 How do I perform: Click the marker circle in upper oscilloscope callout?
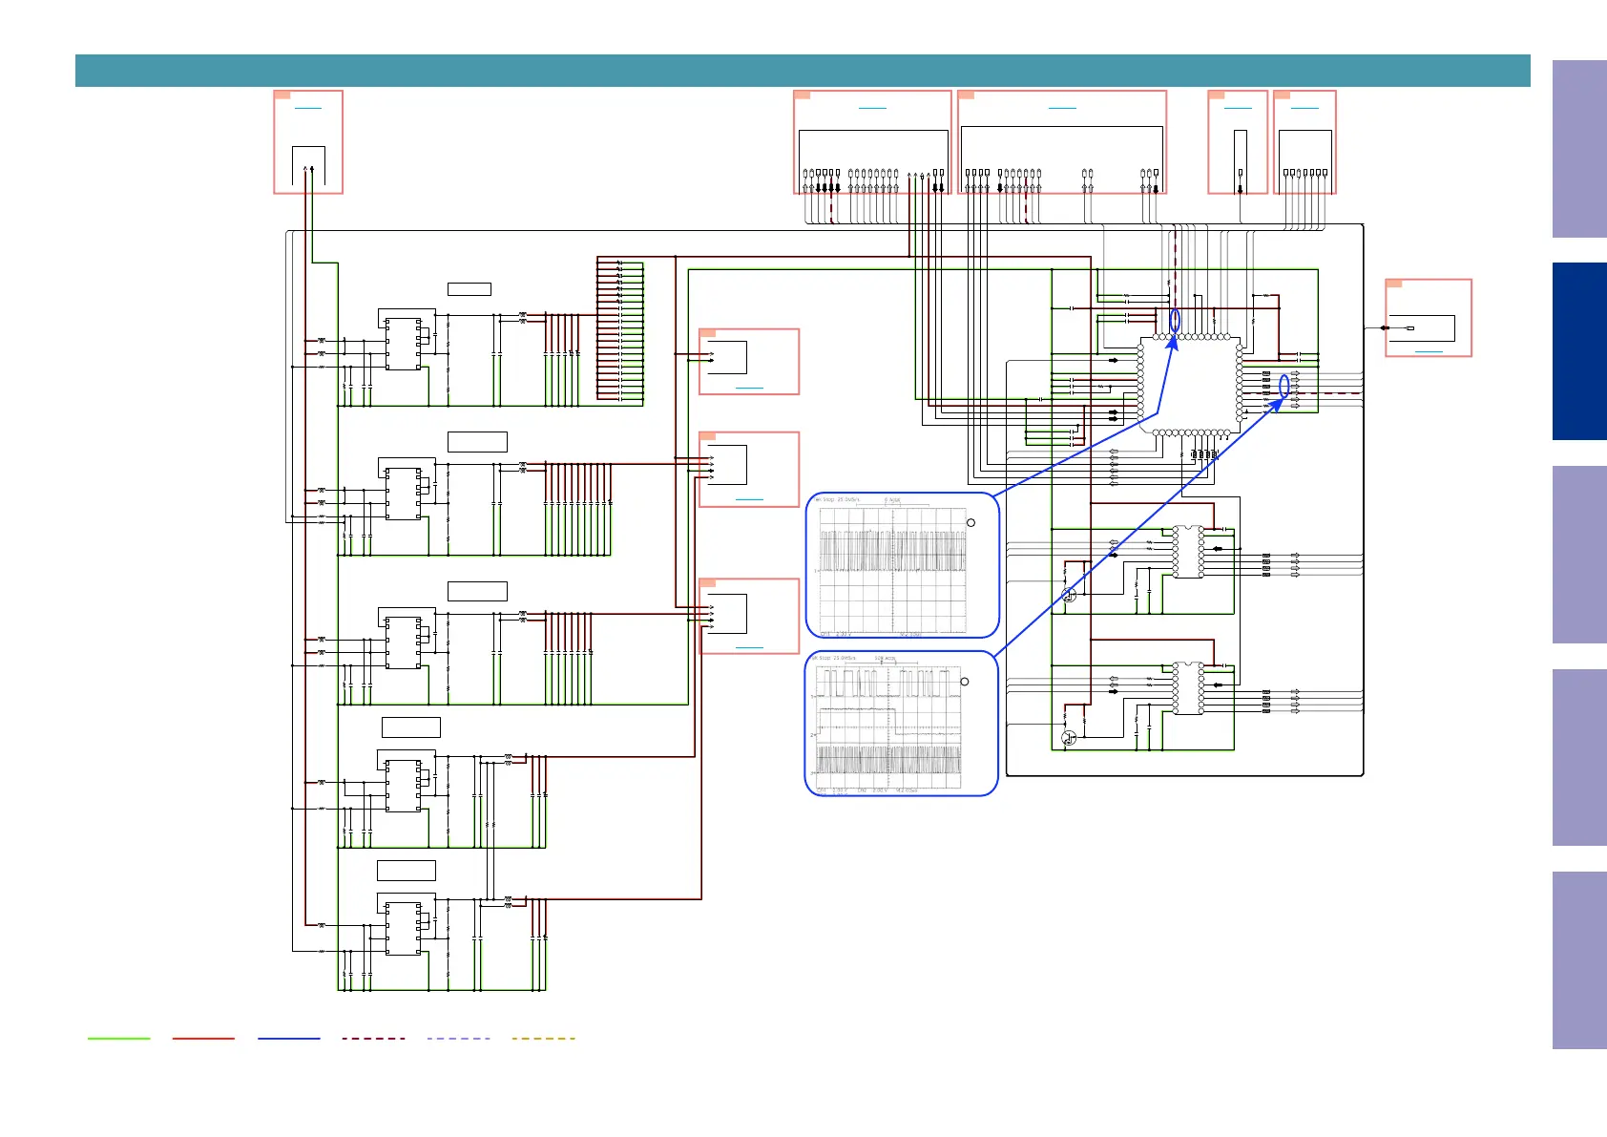971,522
